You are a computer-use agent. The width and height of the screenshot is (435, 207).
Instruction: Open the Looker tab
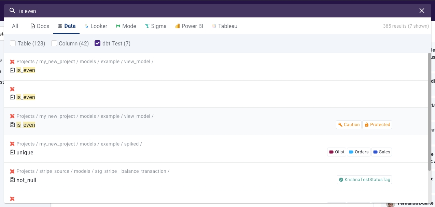tap(96, 26)
